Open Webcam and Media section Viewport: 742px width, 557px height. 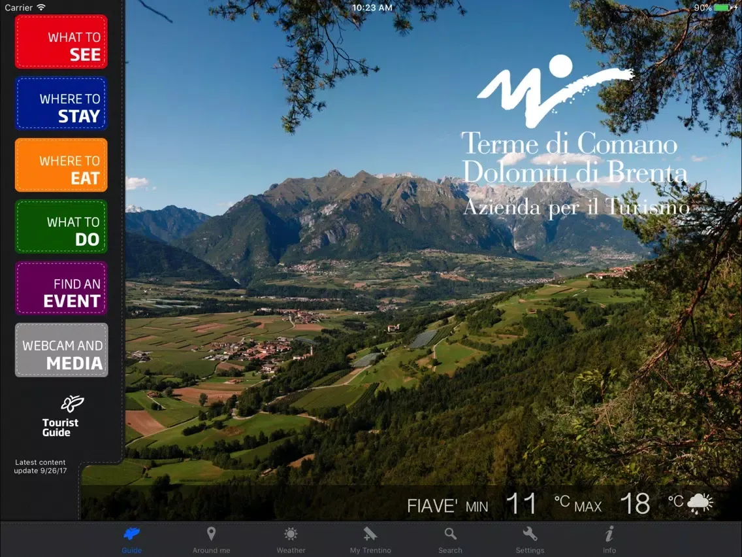[61, 350]
